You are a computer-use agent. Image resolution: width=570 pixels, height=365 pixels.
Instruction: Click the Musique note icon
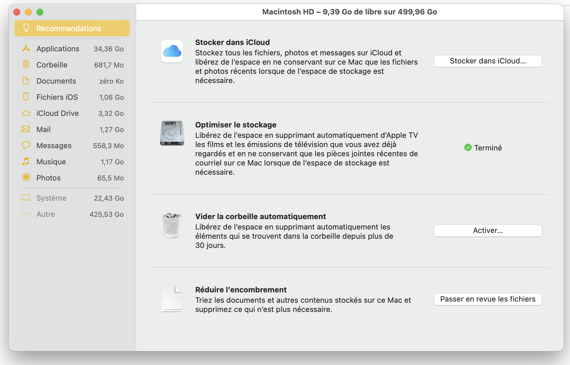point(26,161)
